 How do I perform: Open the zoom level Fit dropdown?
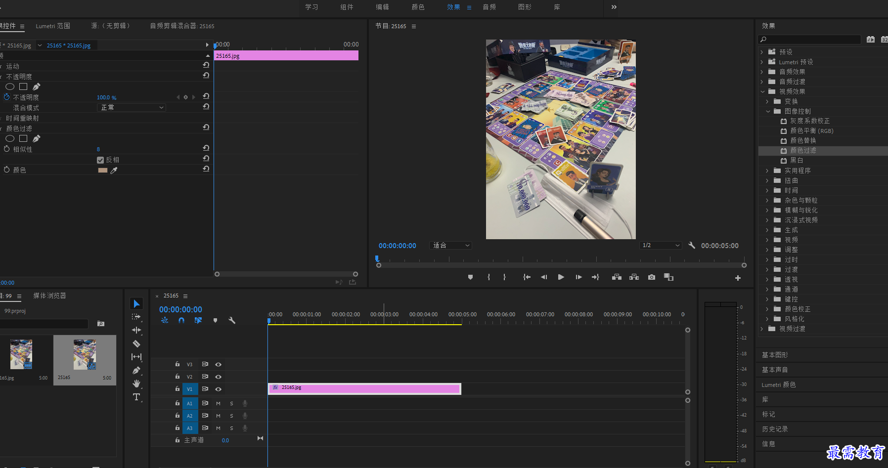click(451, 245)
